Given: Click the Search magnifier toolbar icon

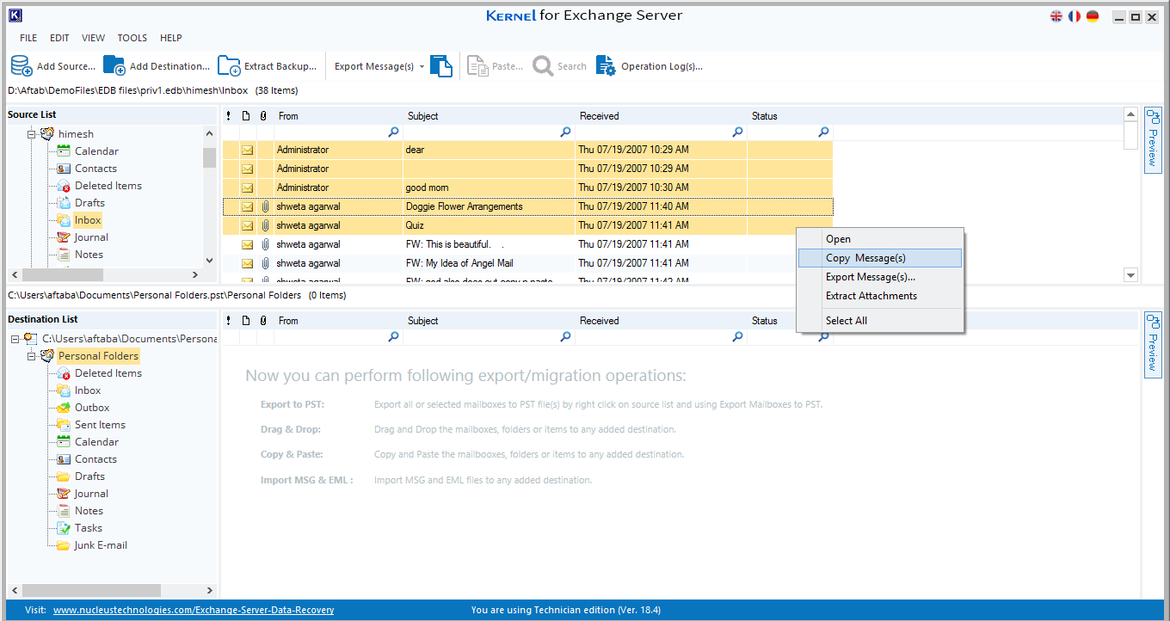Looking at the screenshot, I should (x=543, y=66).
